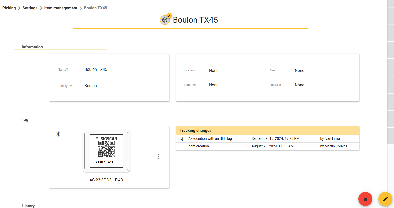Viewport: 394px width, 208px height.
Task: Open Settings from the breadcrumb
Action: [x=30, y=8]
